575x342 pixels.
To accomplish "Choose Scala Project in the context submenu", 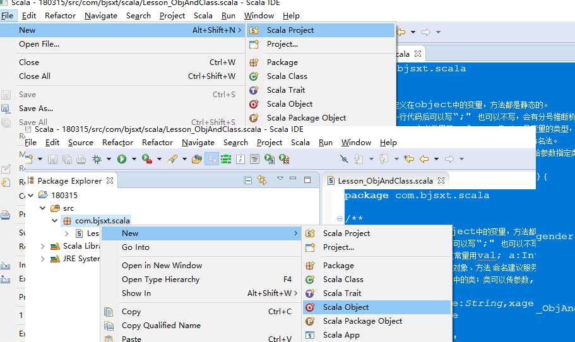I will click(x=377, y=233).
